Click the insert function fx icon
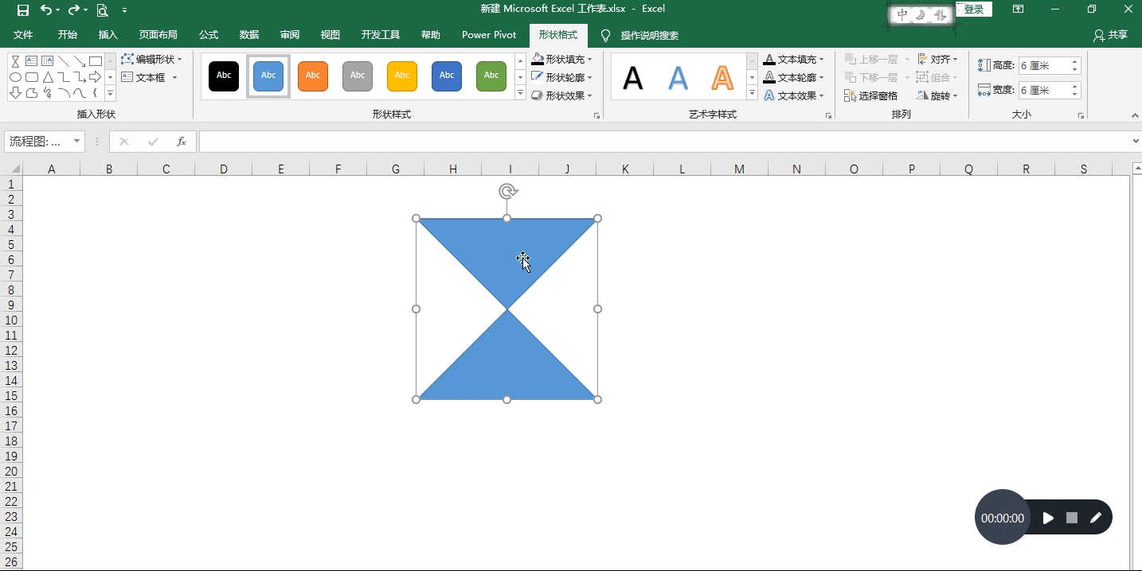The image size is (1142, 571). [182, 142]
